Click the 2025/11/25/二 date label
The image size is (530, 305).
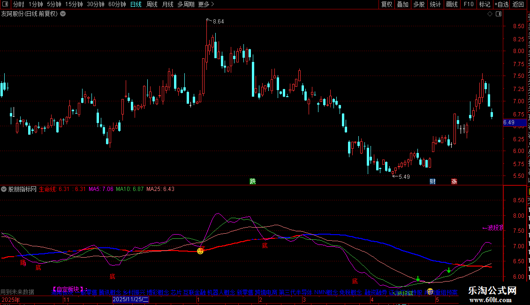pyautogui.click(x=130, y=299)
